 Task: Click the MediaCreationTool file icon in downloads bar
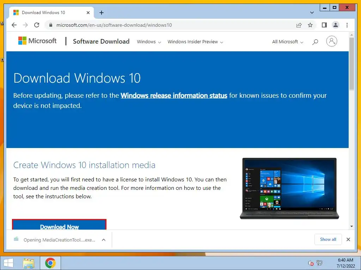(16, 239)
